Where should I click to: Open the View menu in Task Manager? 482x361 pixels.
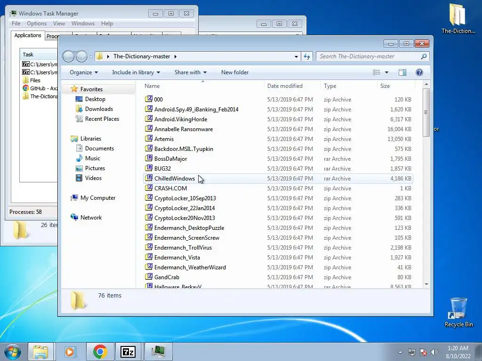click(59, 24)
